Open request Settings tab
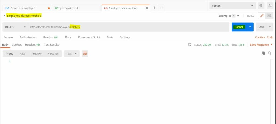This screenshot has height=124, width=276. point(125,37)
